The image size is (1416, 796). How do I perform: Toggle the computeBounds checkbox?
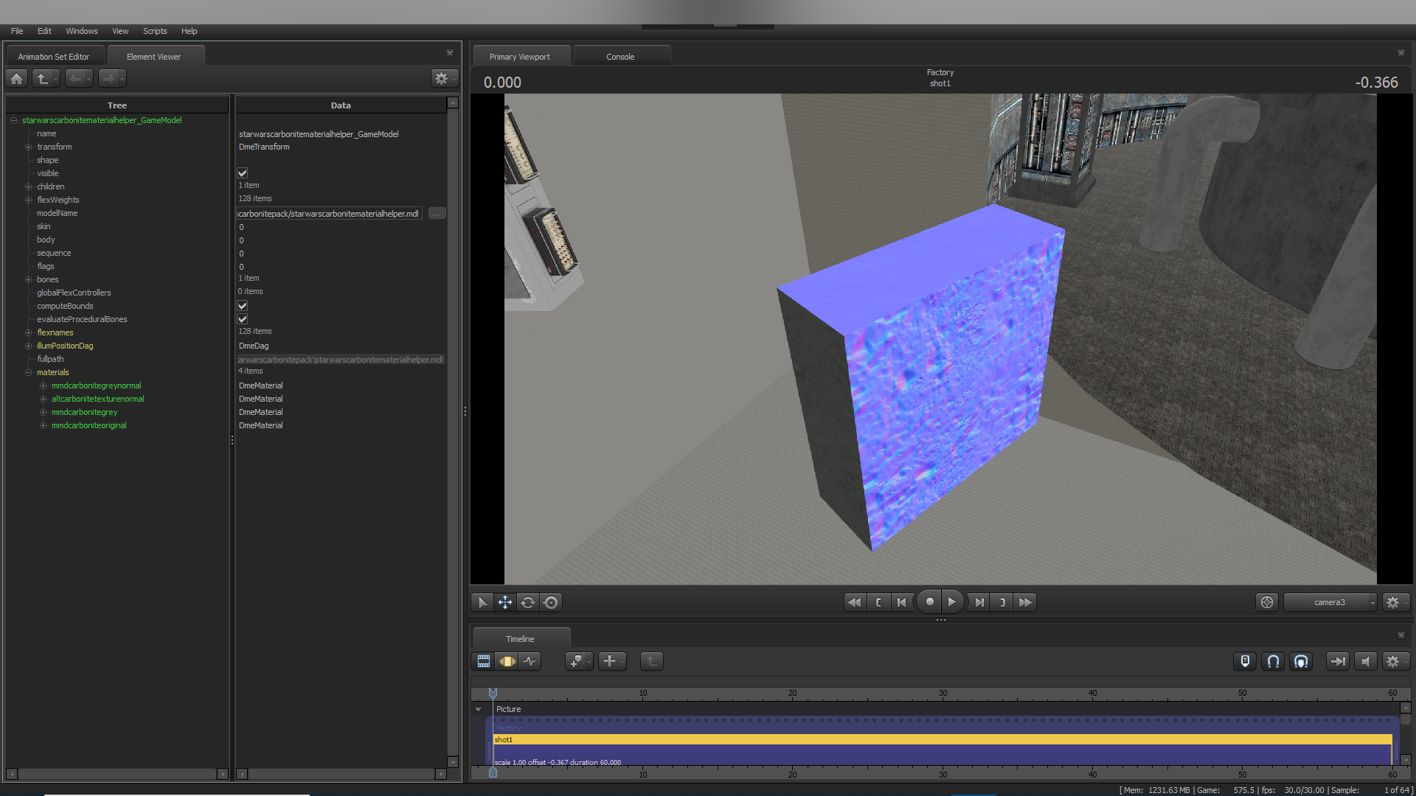click(242, 306)
